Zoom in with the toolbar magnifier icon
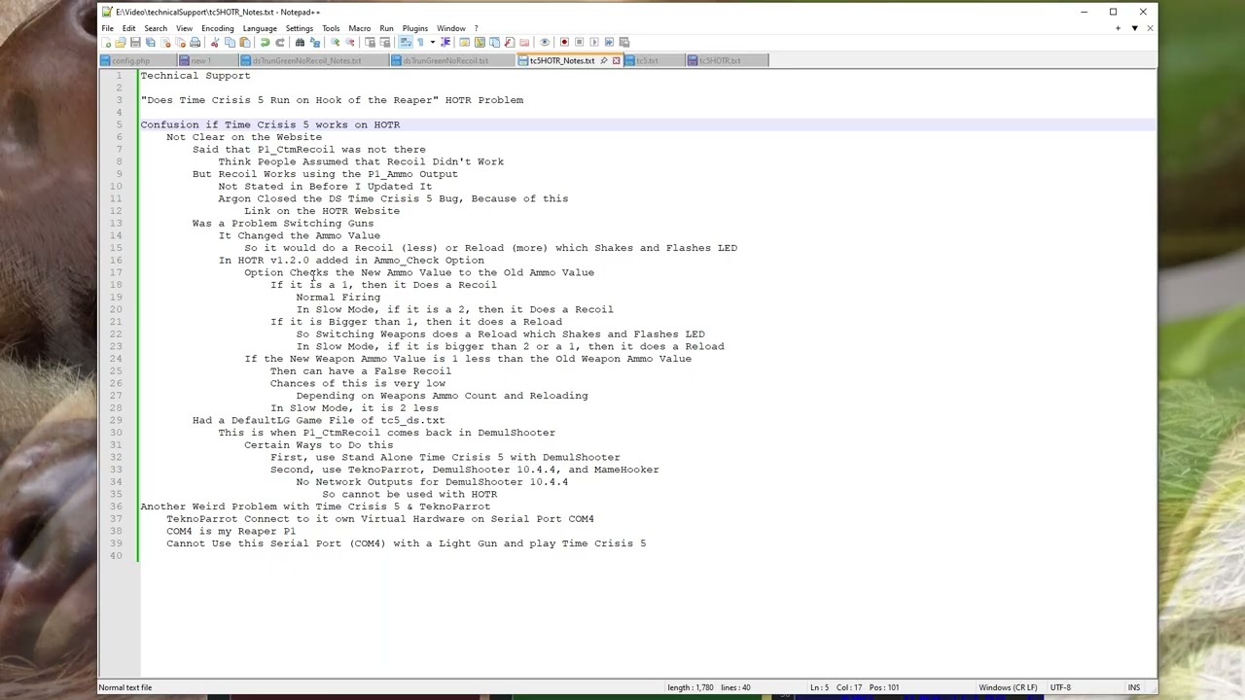The height and width of the screenshot is (700, 1245). point(335,42)
